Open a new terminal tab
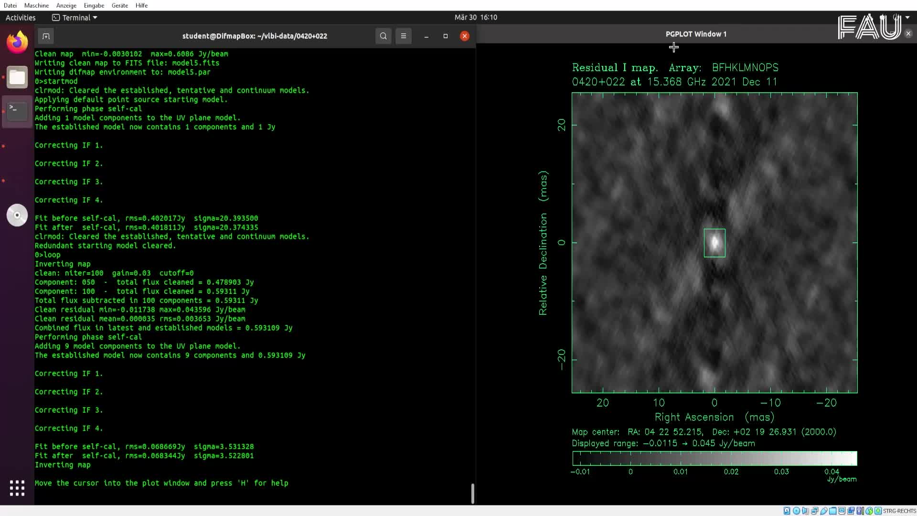917x516 pixels. [x=46, y=36]
